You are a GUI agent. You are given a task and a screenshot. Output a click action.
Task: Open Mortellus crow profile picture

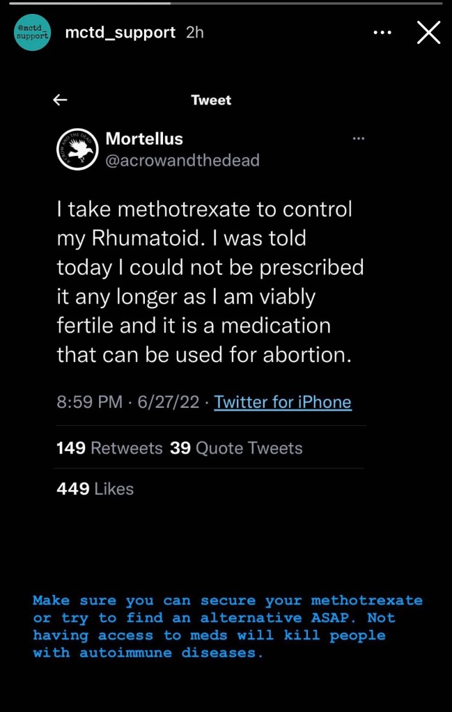(76, 150)
